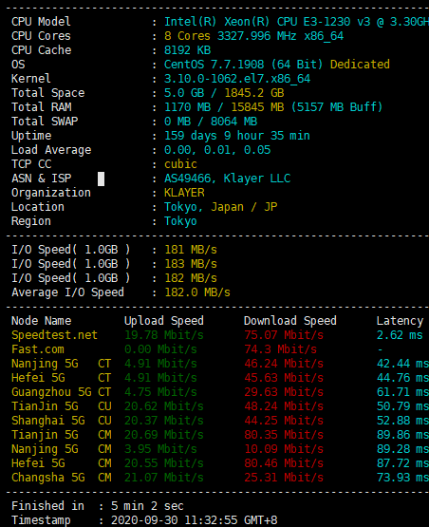The width and height of the screenshot is (429, 527).
Task: Click the Node Name column header
Action: pyautogui.click(x=42, y=321)
